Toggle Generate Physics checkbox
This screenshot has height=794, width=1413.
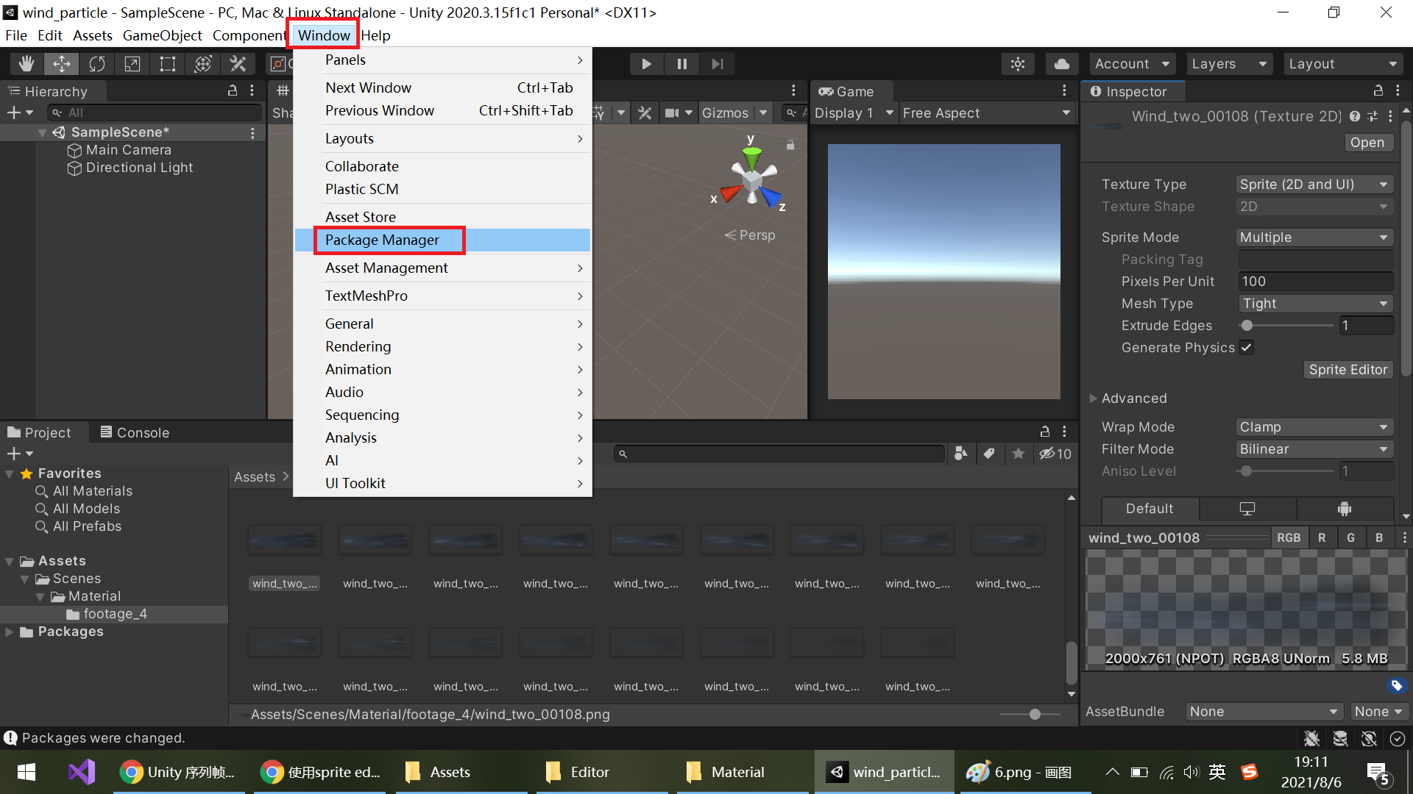tap(1247, 348)
